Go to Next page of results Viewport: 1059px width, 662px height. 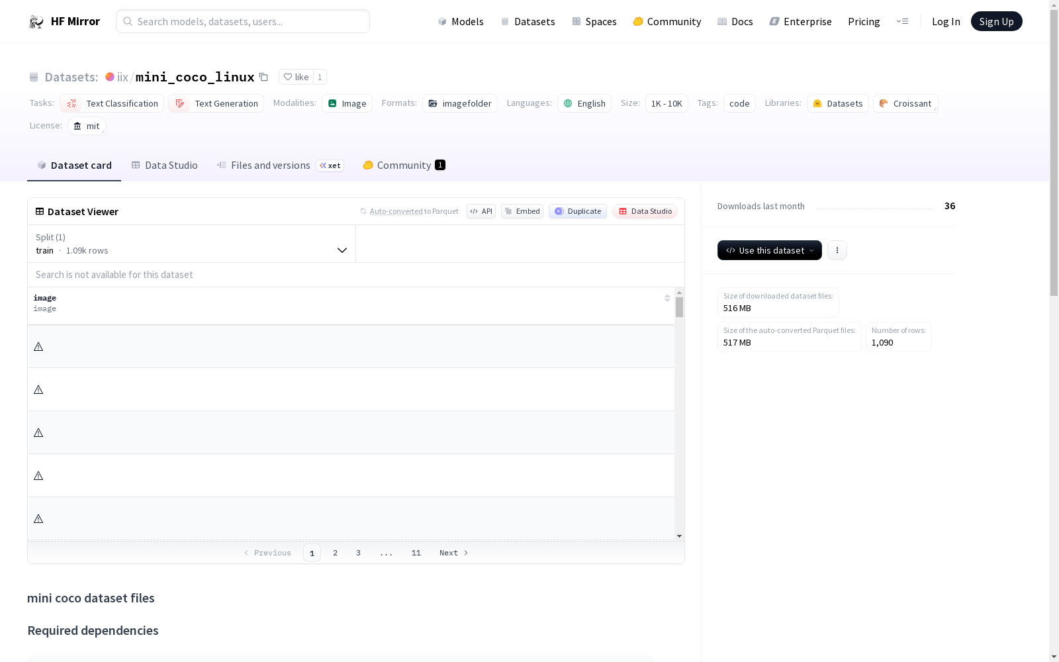pyautogui.click(x=453, y=553)
